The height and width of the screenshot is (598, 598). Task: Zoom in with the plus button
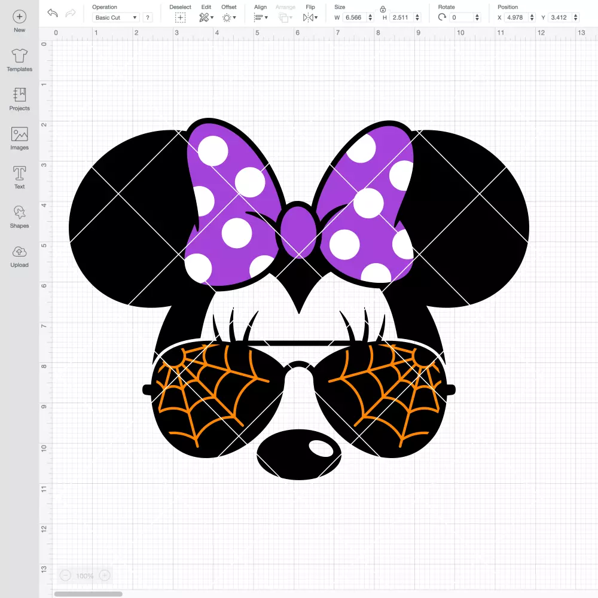[x=105, y=575]
